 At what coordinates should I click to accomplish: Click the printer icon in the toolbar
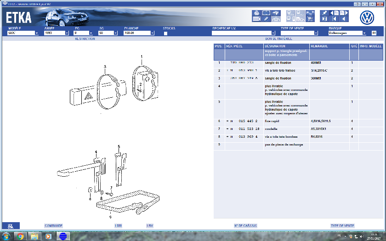pyautogui.click(x=256, y=13)
